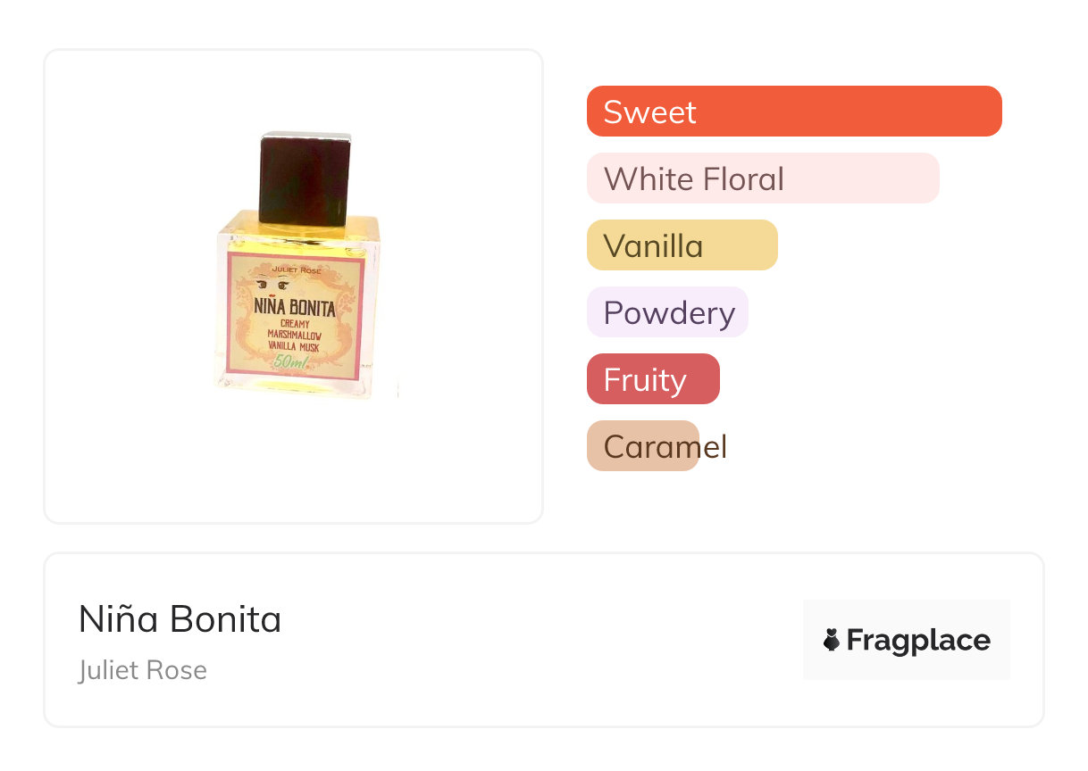Click the 50ml text on the bottle label
The height and width of the screenshot is (771, 1088).
pyautogui.click(x=292, y=362)
